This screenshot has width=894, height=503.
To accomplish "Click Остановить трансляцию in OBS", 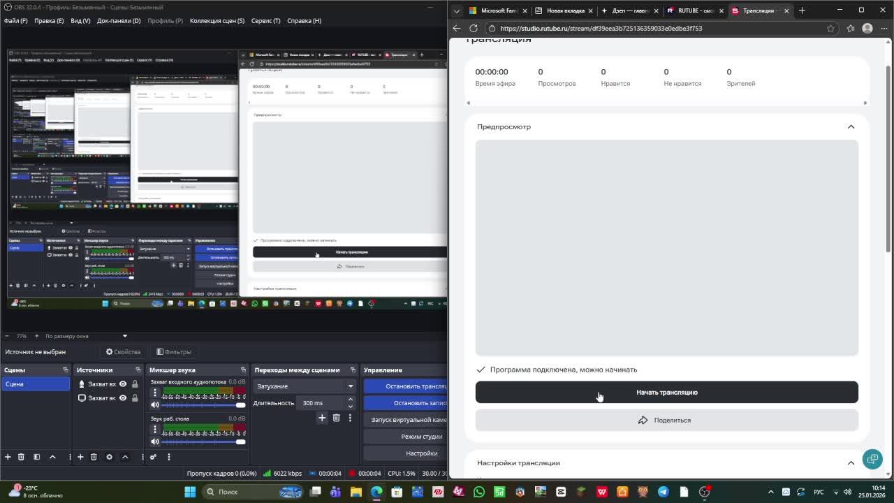I will click(405, 386).
